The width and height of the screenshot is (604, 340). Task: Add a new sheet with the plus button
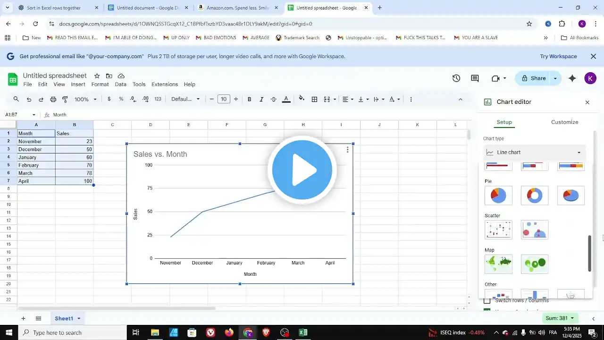tap(23, 319)
